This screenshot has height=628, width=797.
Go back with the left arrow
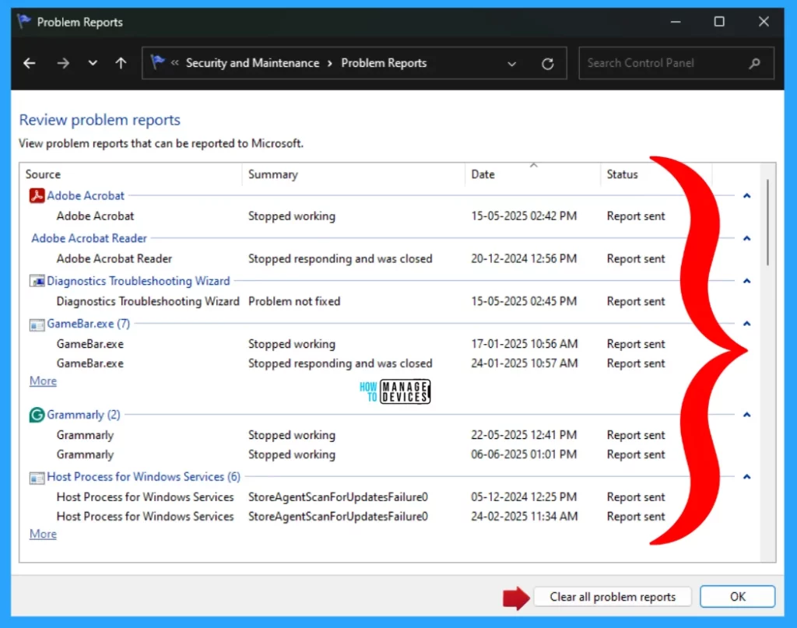pos(30,63)
